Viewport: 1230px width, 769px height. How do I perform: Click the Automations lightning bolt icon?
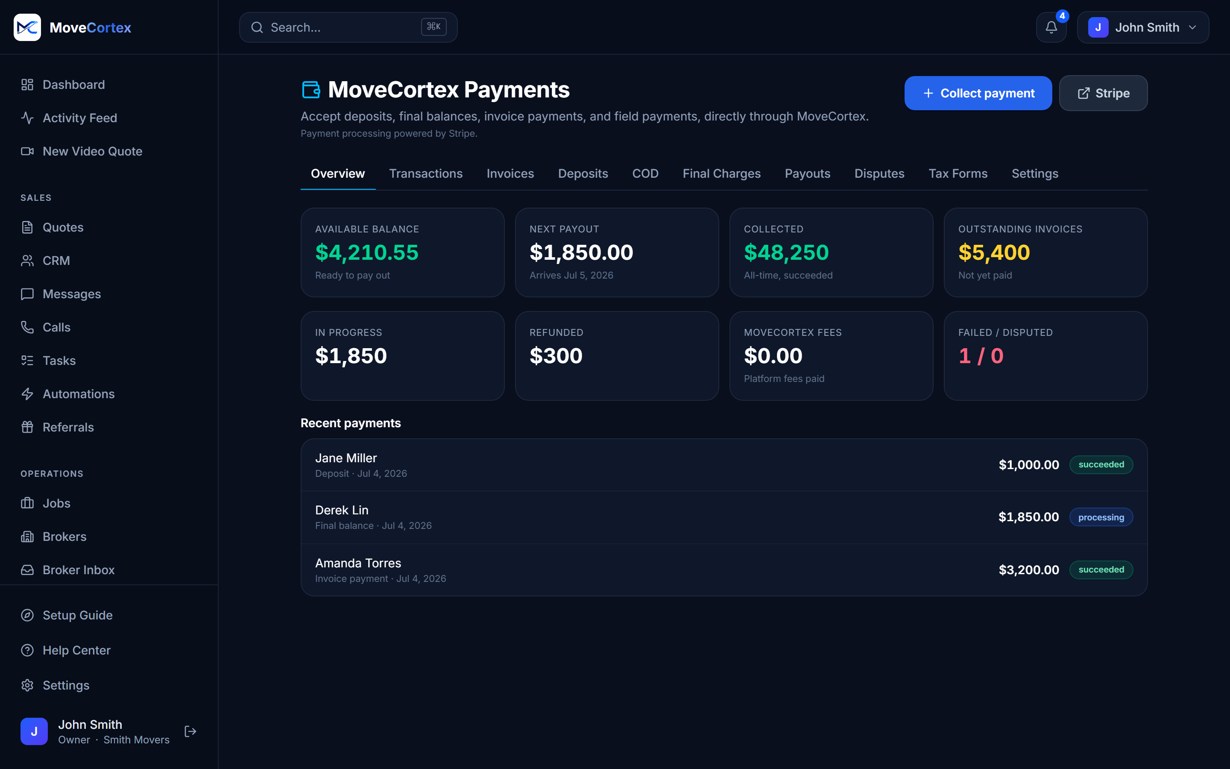[27, 393]
